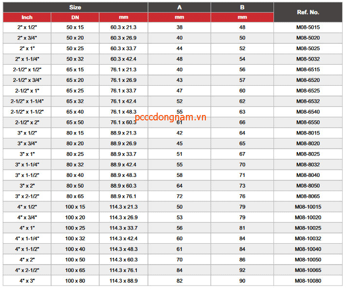Select reference number M08-6540

[308, 112]
